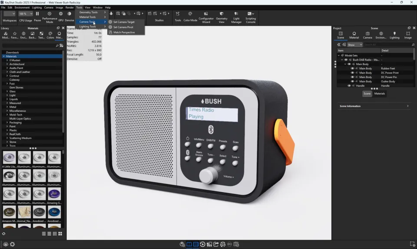The image size is (417, 249).
Task: Collapse all with double-chevron icon
Action: (x=339, y=45)
